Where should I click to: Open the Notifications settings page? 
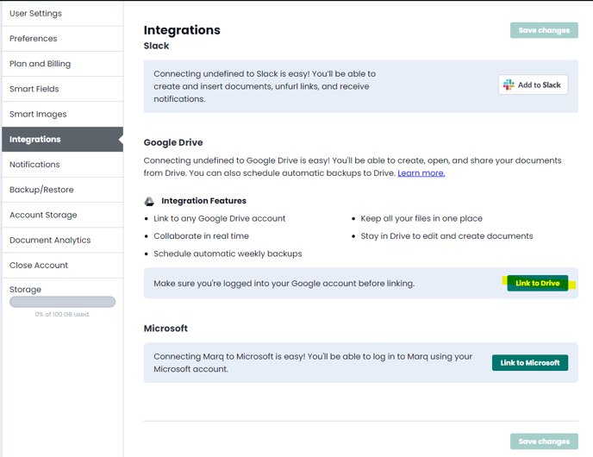pyautogui.click(x=62, y=165)
